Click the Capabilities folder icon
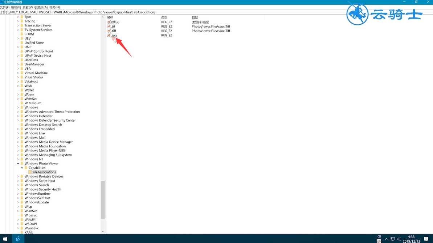 pos(26,168)
